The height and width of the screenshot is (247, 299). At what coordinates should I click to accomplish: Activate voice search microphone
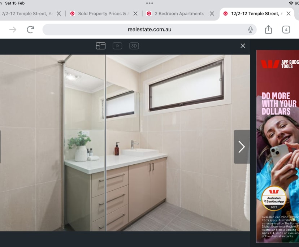coord(250,30)
